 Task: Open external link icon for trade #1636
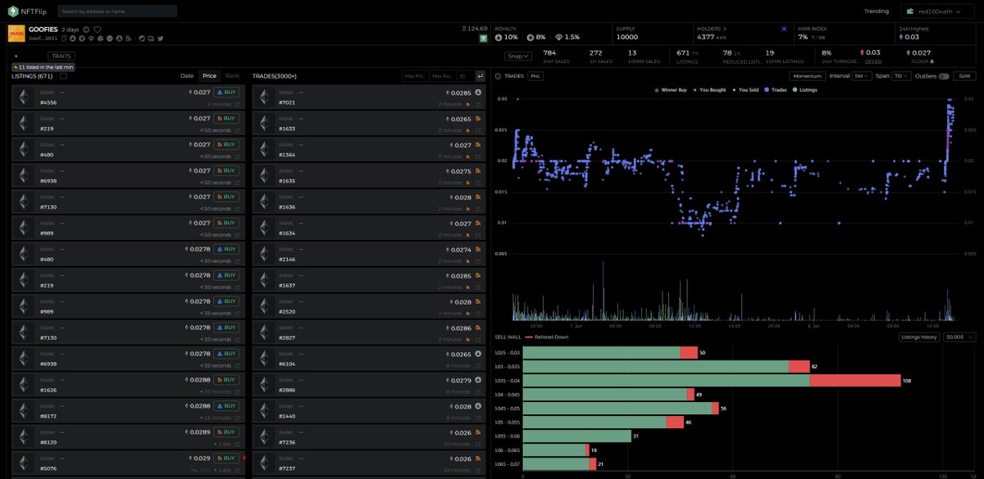click(478, 209)
